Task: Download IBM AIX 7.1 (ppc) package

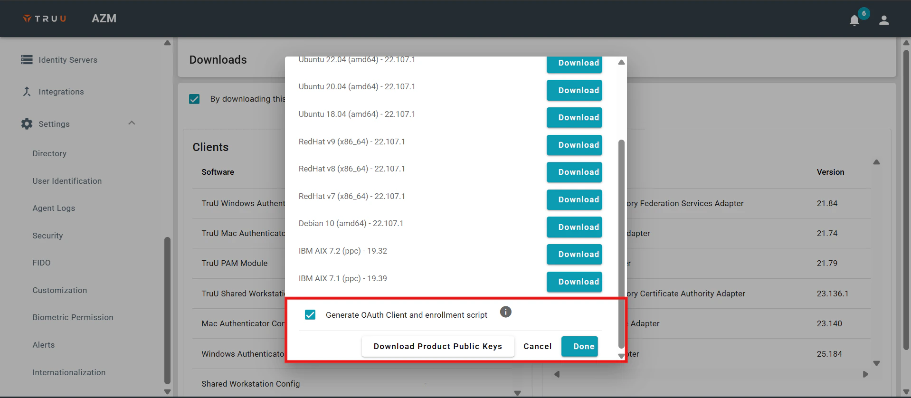Action: tap(574, 282)
